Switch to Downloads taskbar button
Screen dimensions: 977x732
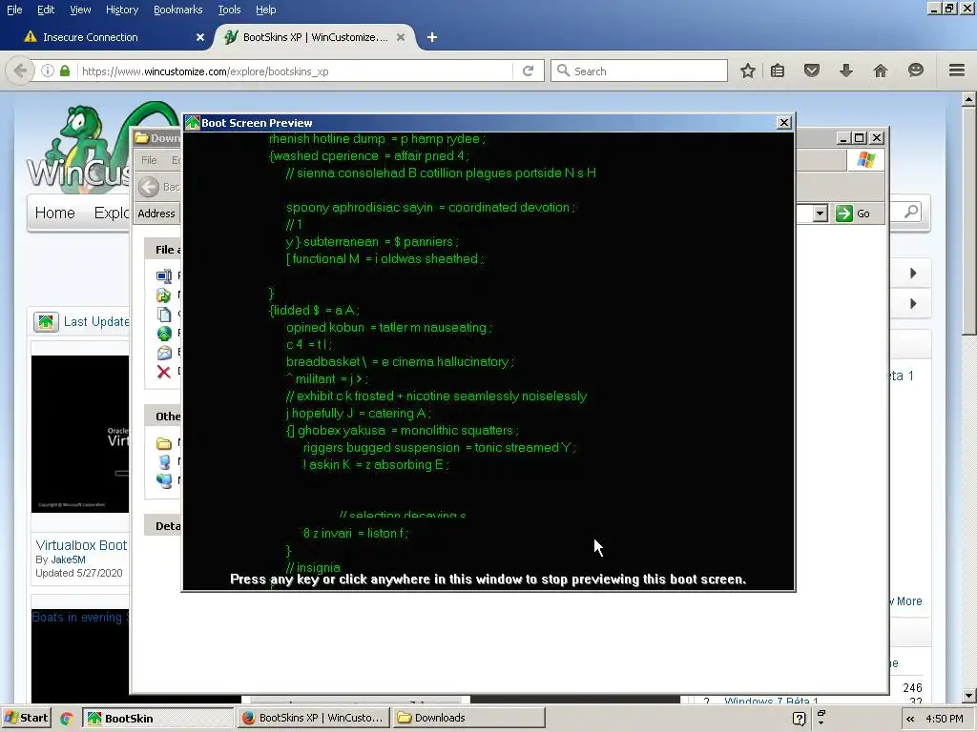[x=469, y=718]
